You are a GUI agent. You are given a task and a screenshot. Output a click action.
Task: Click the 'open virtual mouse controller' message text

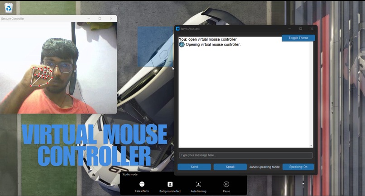point(212,39)
